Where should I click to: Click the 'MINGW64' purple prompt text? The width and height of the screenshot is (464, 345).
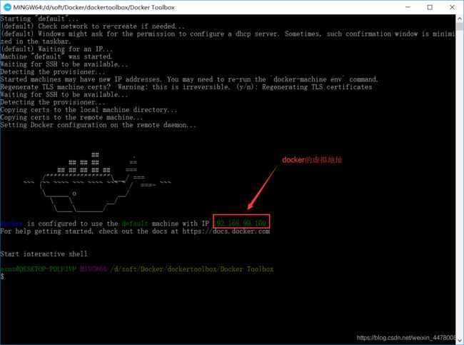tap(93, 269)
